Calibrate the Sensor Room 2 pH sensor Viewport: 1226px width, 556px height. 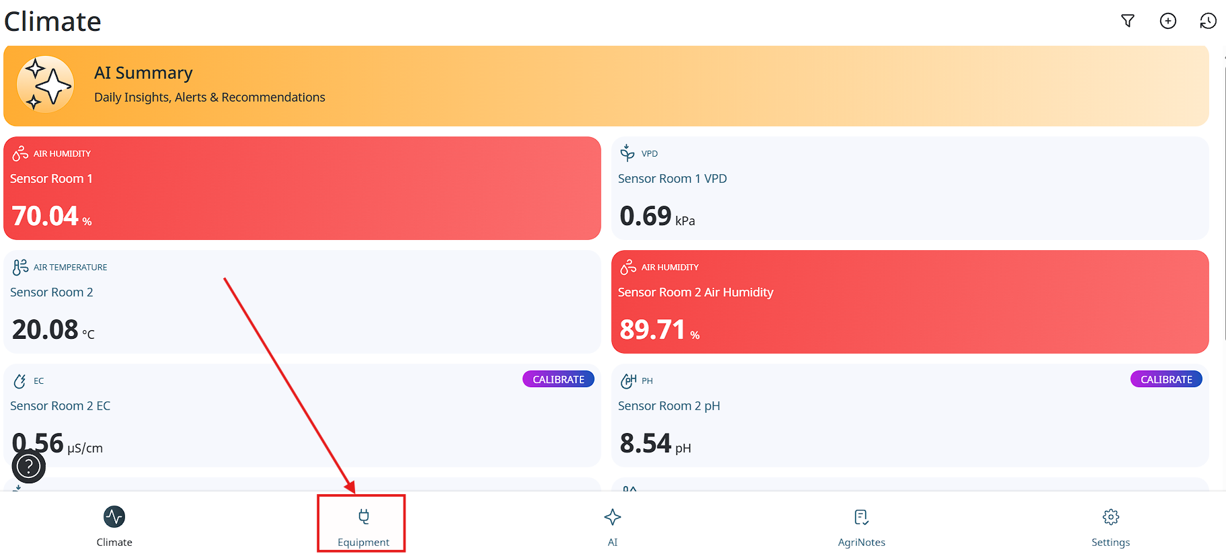1166,379
